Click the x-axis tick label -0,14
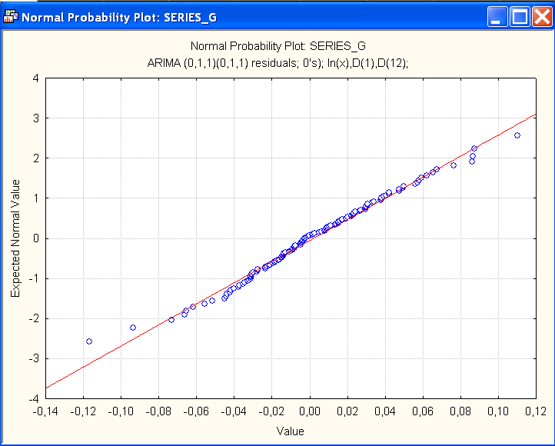Image resolution: width=555 pixels, height=446 pixels. point(45,411)
